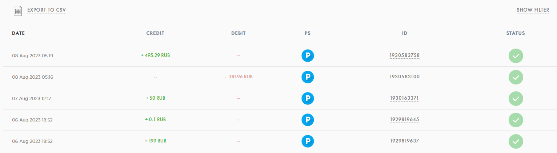Image resolution: width=557 pixels, height=153 pixels.
Task: Click the Status column header
Action: [x=516, y=33]
